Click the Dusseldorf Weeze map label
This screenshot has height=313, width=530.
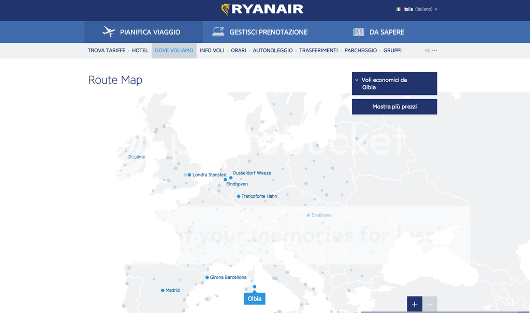(252, 173)
